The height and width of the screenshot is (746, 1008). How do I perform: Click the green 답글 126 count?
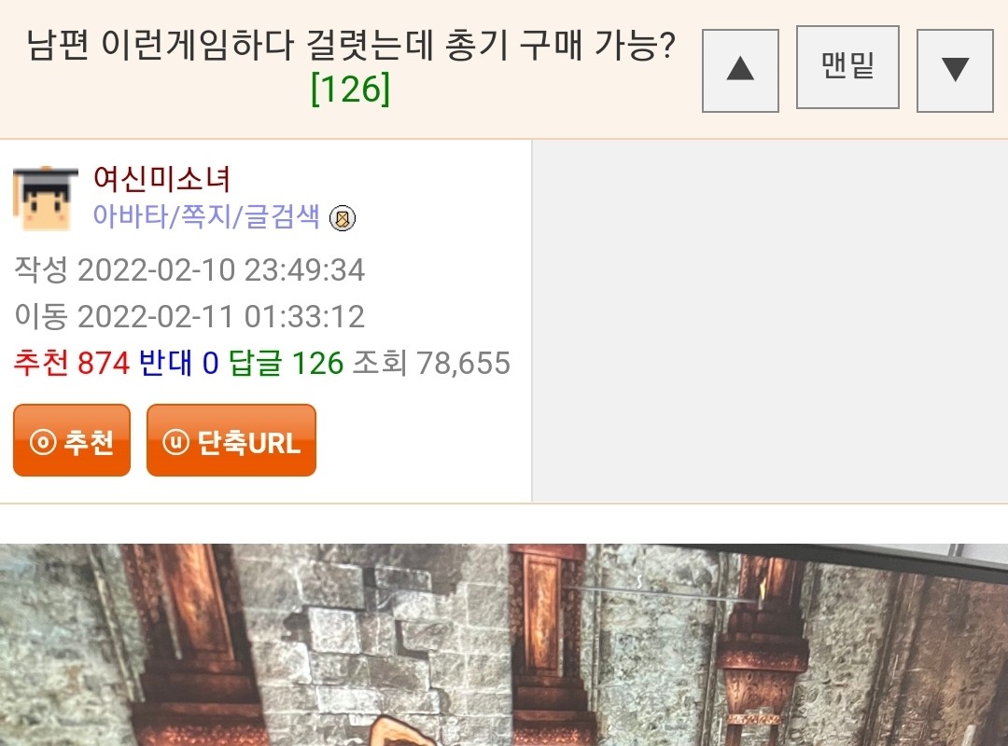coord(287,363)
